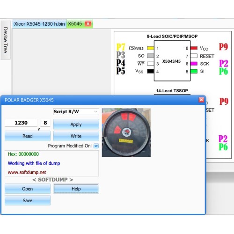Image resolution: width=234 pixels, height=234 pixels.
Task: Click the yellow CS/WDI pin swatch
Action: coord(151,48)
